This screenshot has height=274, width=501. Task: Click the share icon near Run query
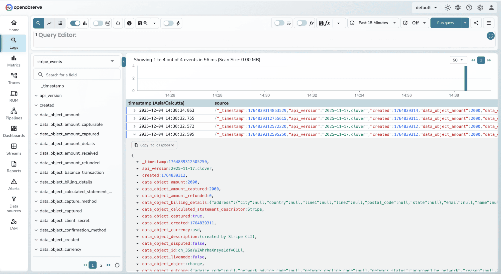(476, 23)
